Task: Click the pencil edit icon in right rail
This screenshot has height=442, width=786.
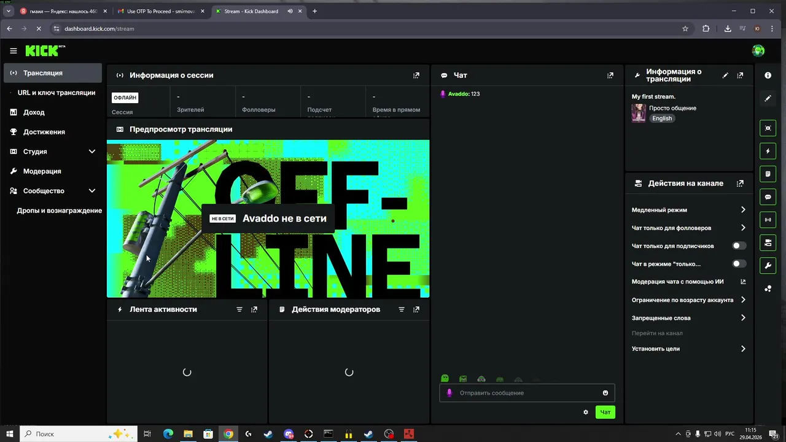Action: click(768, 98)
